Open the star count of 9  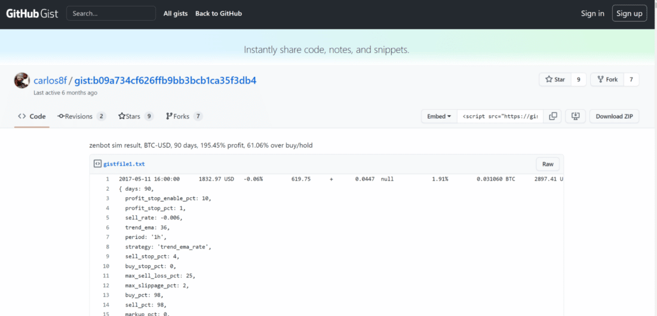578,79
